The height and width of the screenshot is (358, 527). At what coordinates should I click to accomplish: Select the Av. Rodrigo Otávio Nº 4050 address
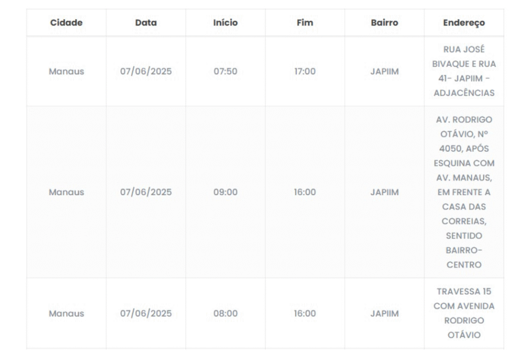(464, 192)
